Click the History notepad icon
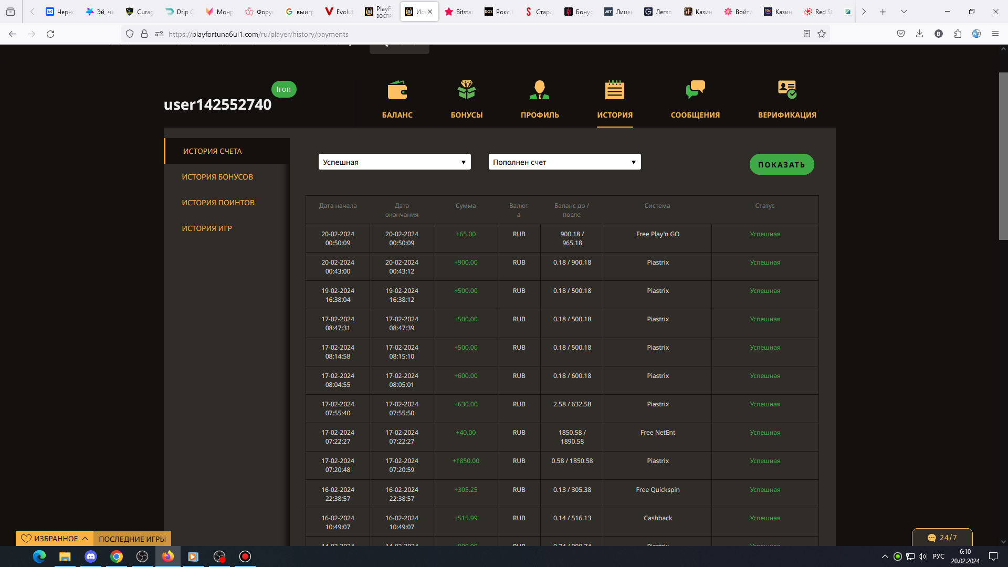 [x=614, y=90]
